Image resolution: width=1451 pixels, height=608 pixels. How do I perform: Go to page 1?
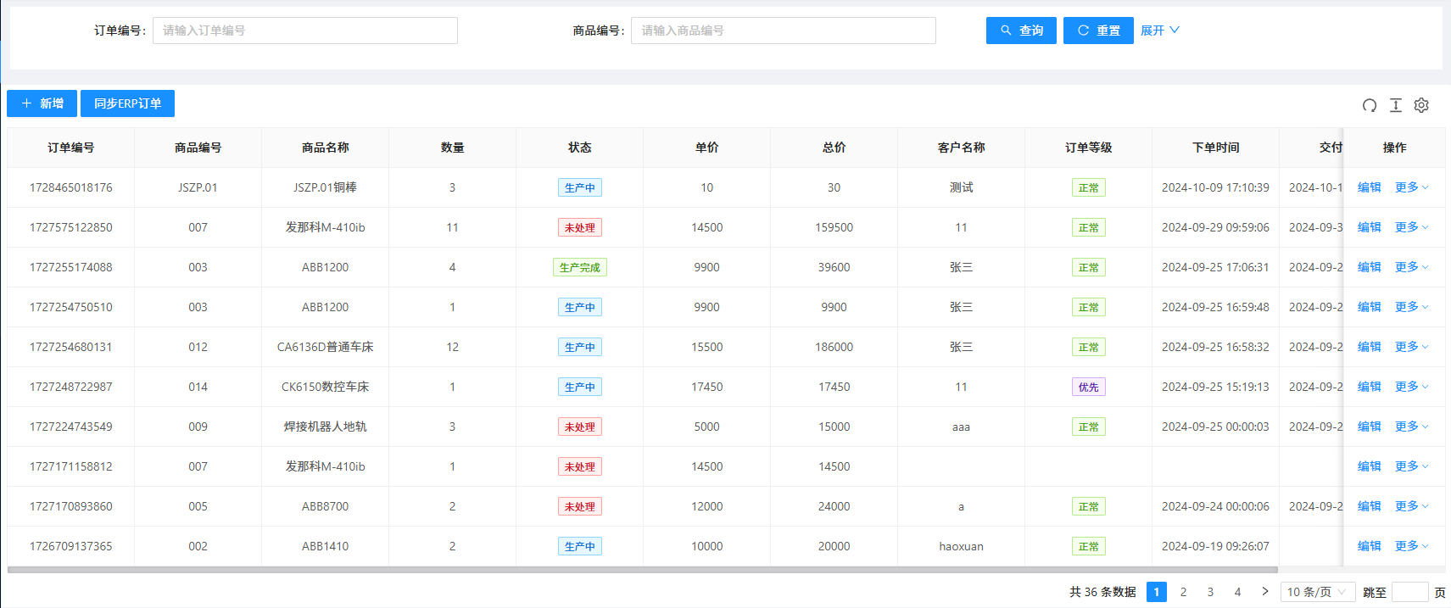coord(1157,592)
